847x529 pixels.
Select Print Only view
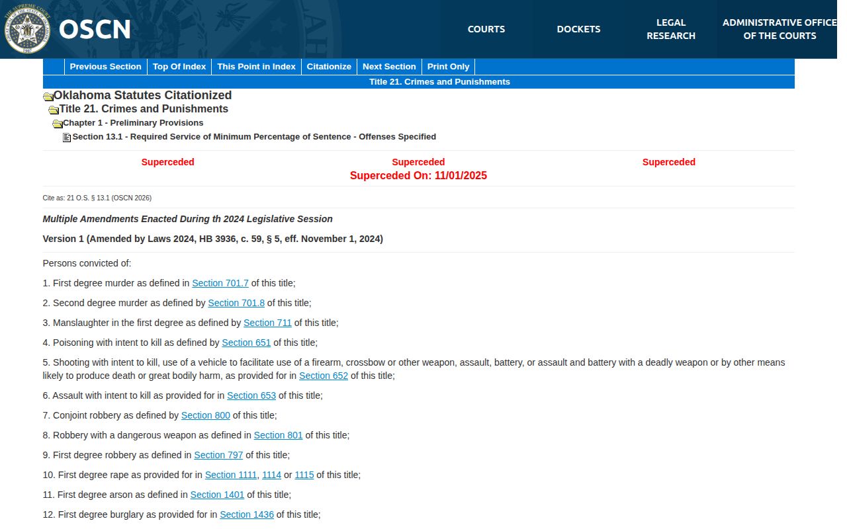448,67
